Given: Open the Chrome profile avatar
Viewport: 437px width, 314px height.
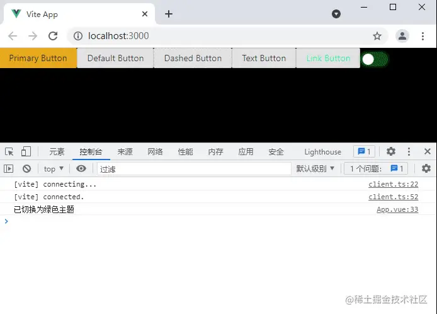Looking at the screenshot, I should (402, 36).
